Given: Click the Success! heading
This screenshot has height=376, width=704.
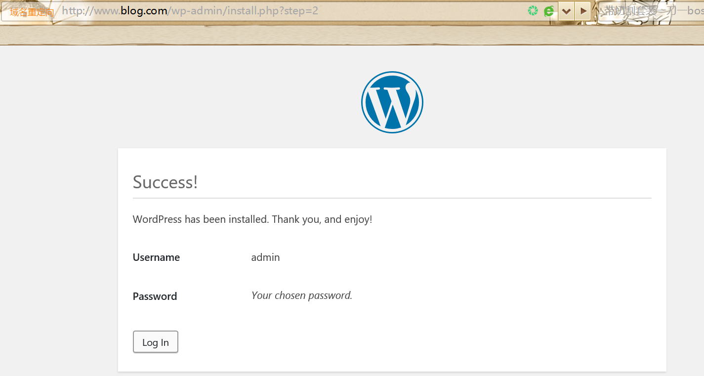Looking at the screenshot, I should (165, 182).
